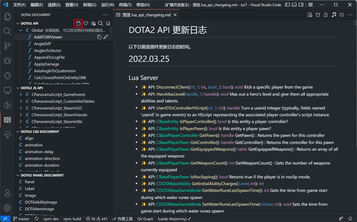Click the master branch in status bar
This screenshot has height=222, width=357.
coord(22,219)
